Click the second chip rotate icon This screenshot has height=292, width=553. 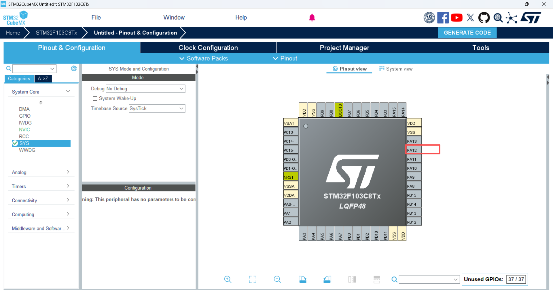(327, 279)
